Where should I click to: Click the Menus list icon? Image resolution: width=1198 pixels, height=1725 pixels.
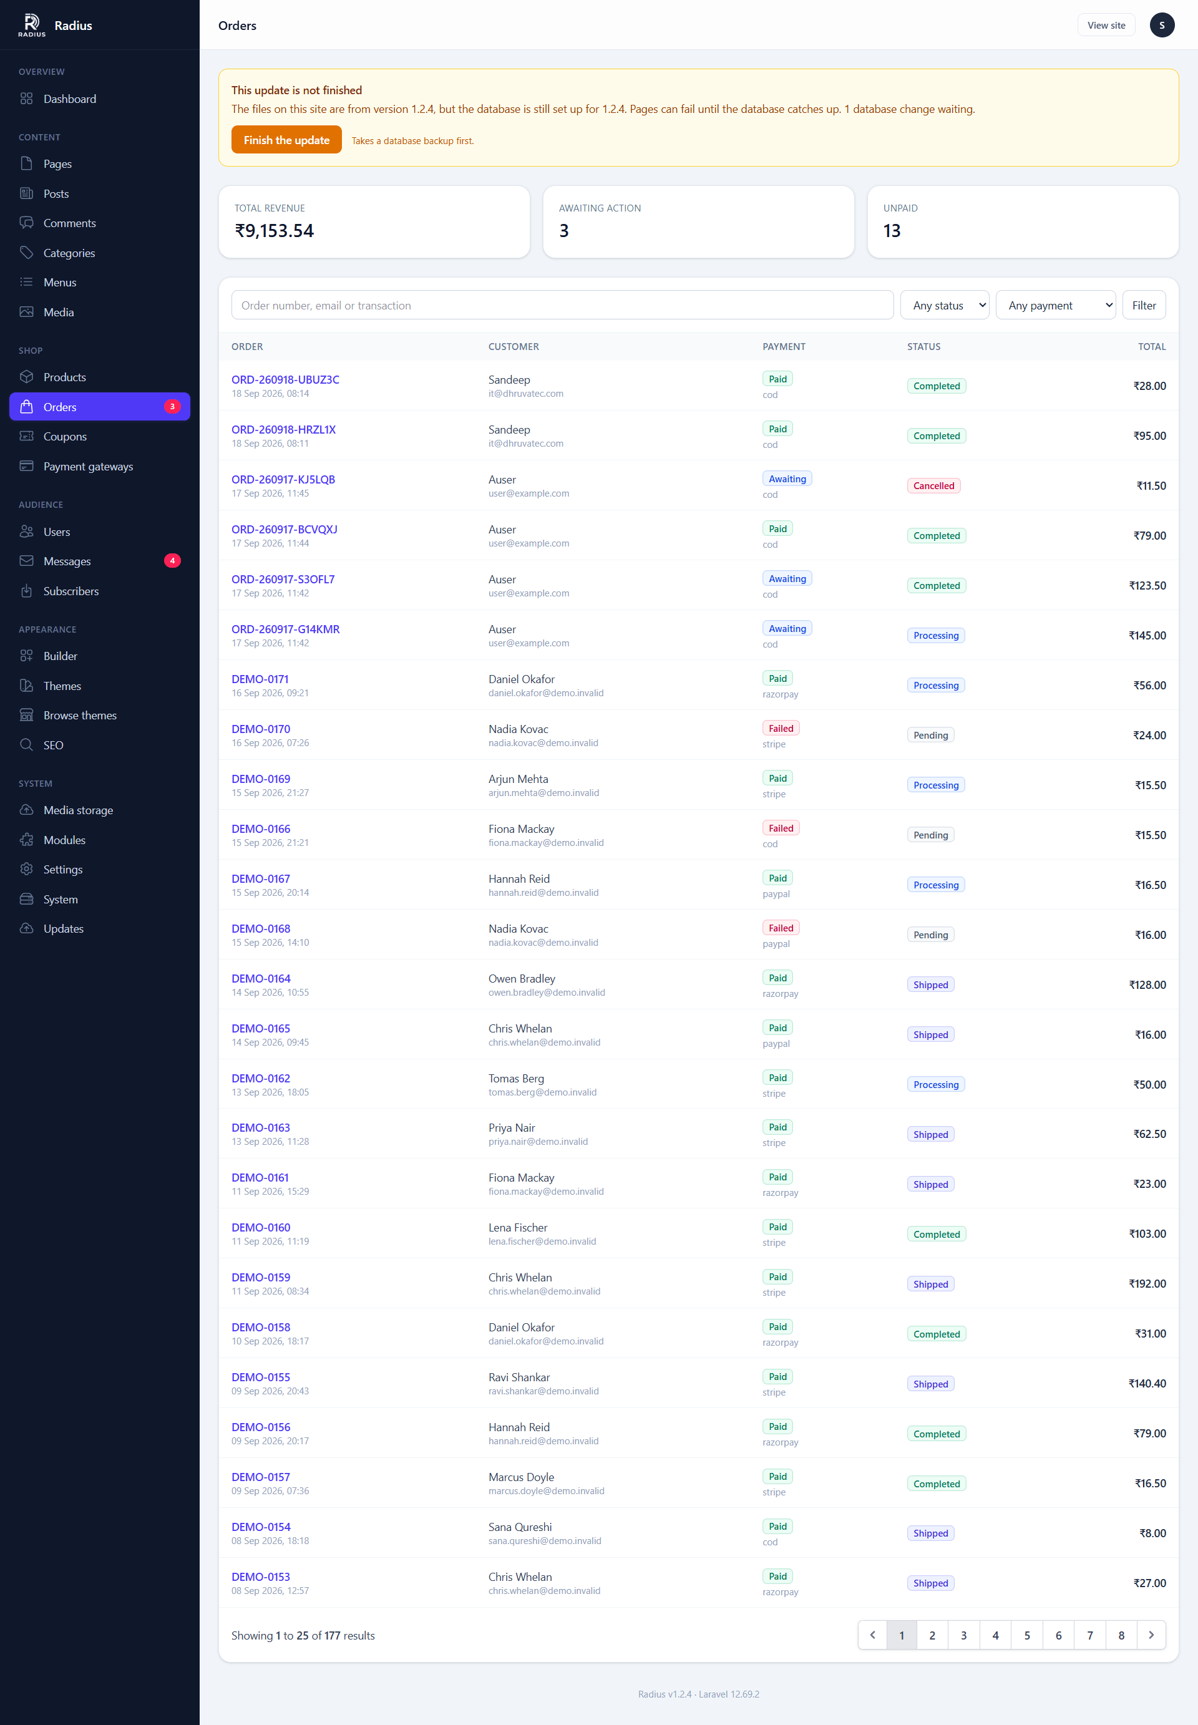click(26, 282)
